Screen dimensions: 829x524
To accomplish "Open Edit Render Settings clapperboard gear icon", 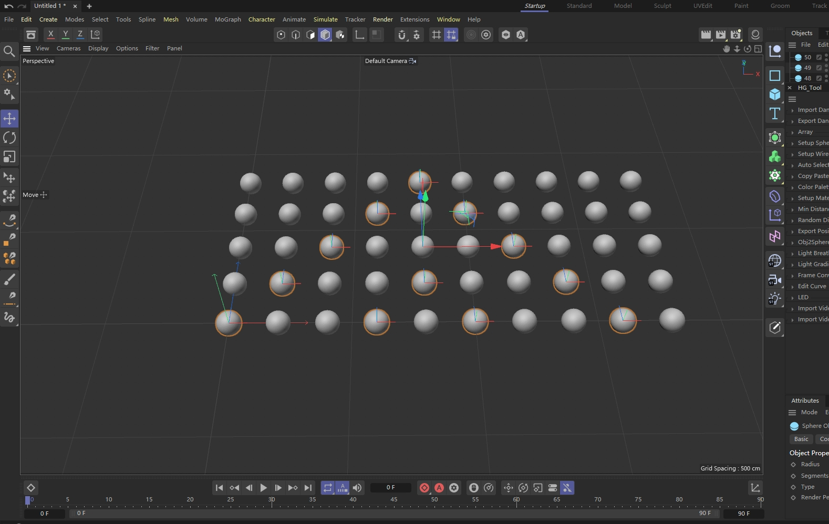I will point(735,35).
